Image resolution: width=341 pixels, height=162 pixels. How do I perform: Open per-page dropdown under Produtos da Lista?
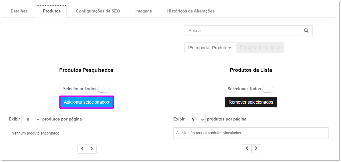(x=196, y=120)
